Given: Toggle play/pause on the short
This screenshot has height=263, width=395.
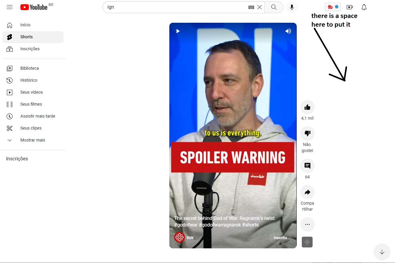Looking at the screenshot, I should point(178,31).
